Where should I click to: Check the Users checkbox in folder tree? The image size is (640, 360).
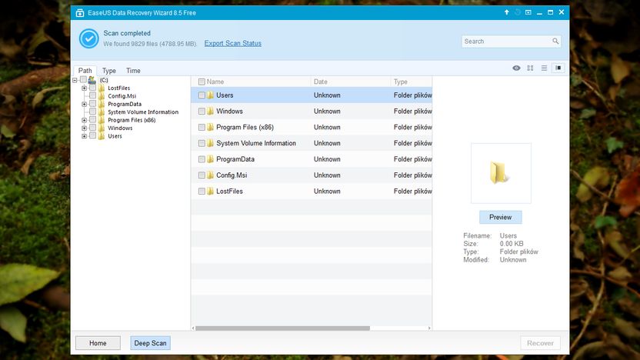point(92,135)
